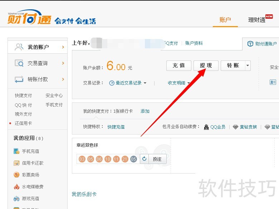This screenshot has height=209, width=279.
Task: Click the 投注 bet button
Action: [x=157, y=159]
